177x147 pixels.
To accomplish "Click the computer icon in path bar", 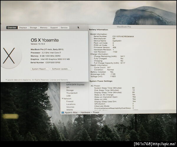I will pos(63,112).
